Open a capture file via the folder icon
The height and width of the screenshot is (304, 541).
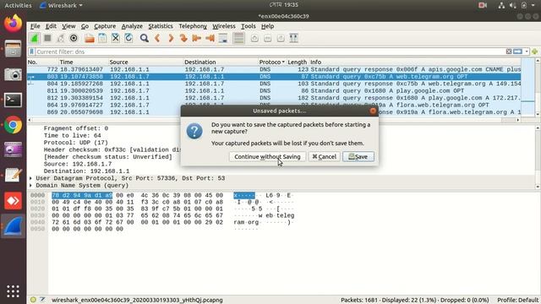coord(90,38)
